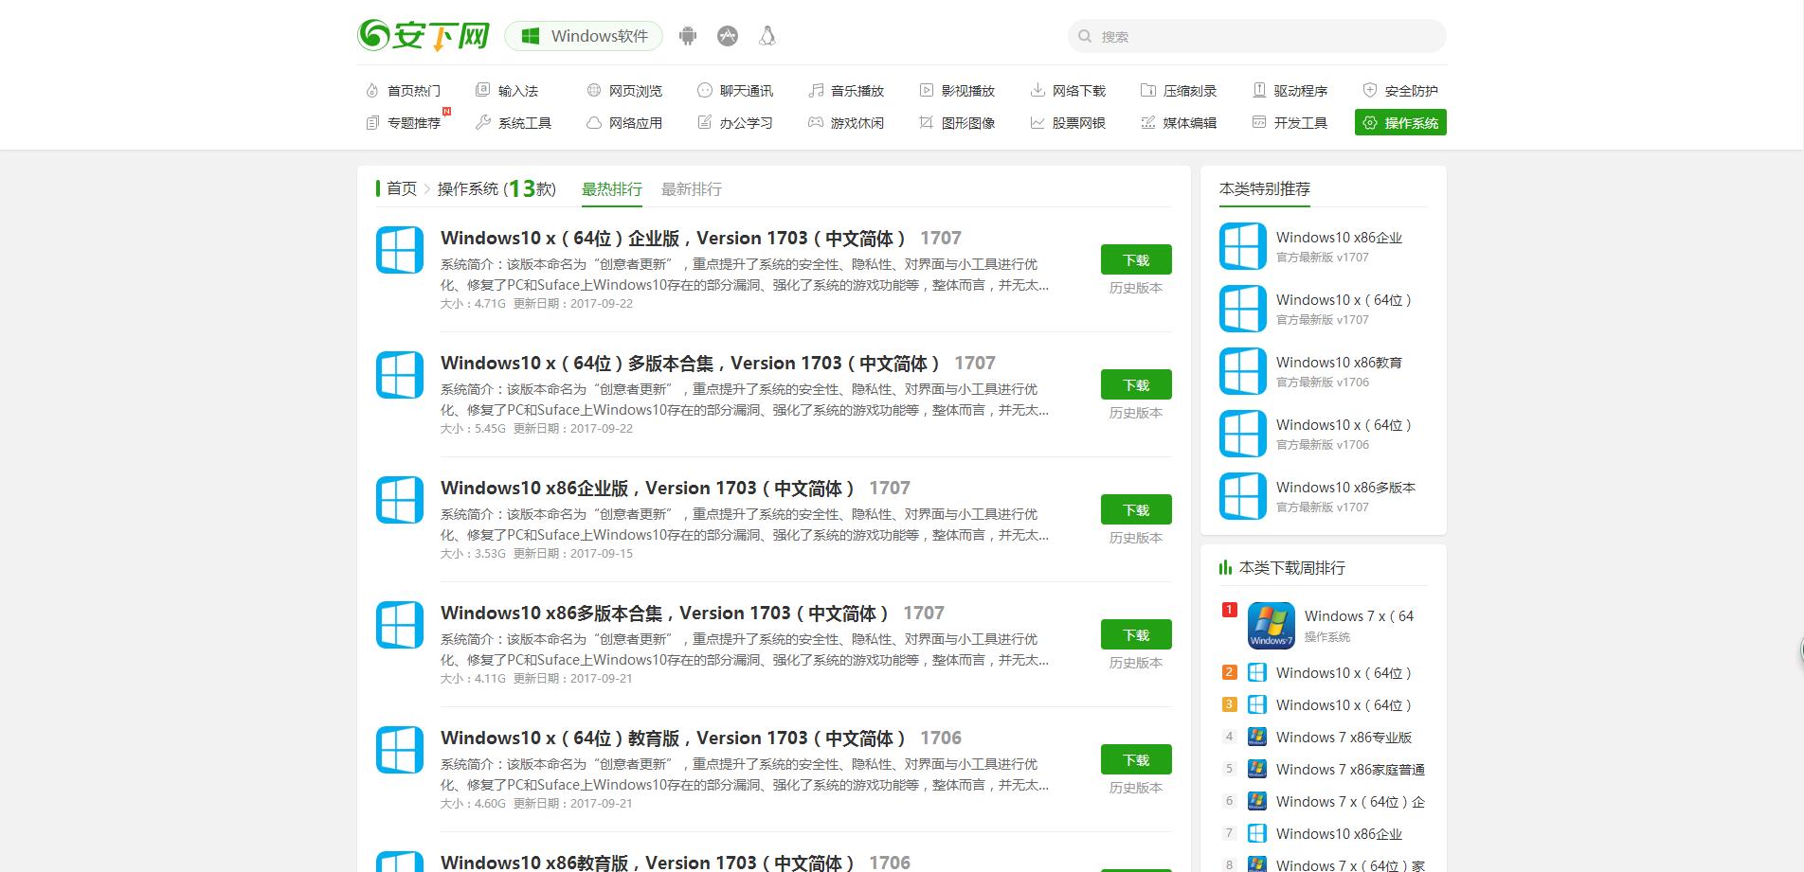Viewport: 1804px width, 872px height.
Task: Select the 操作系统 category button
Action: click(x=1400, y=123)
